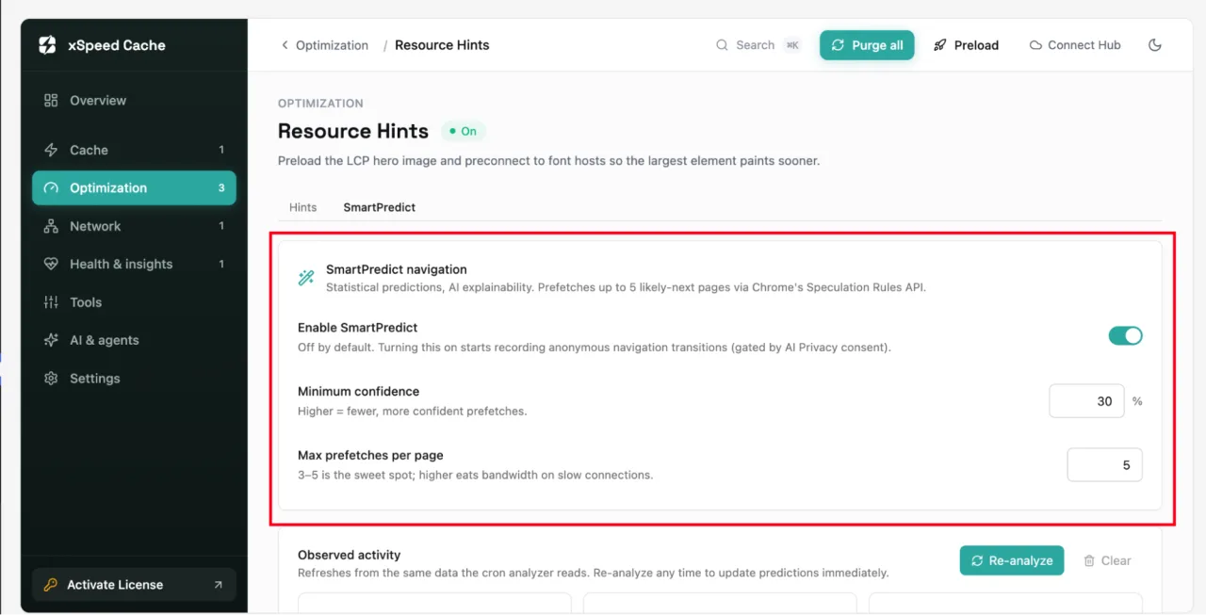Disable the Enable SmartPredict switch
The width and height of the screenshot is (1206, 615).
1125,336
